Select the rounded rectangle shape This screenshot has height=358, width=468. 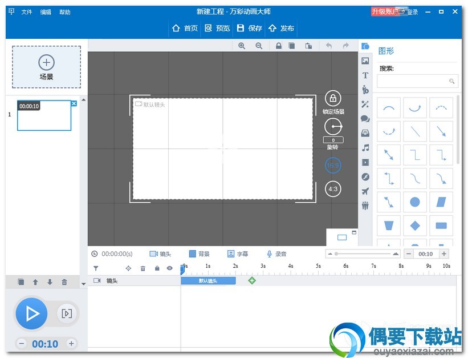pyautogui.click(x=441, y=226)
